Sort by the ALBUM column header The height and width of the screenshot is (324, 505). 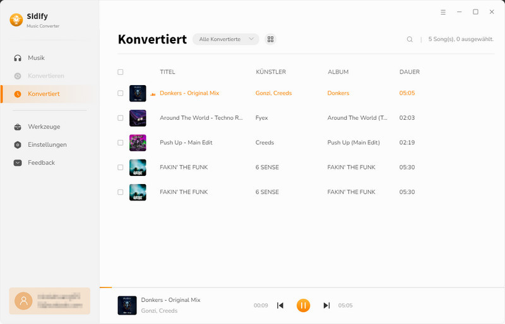coord(338,72)
